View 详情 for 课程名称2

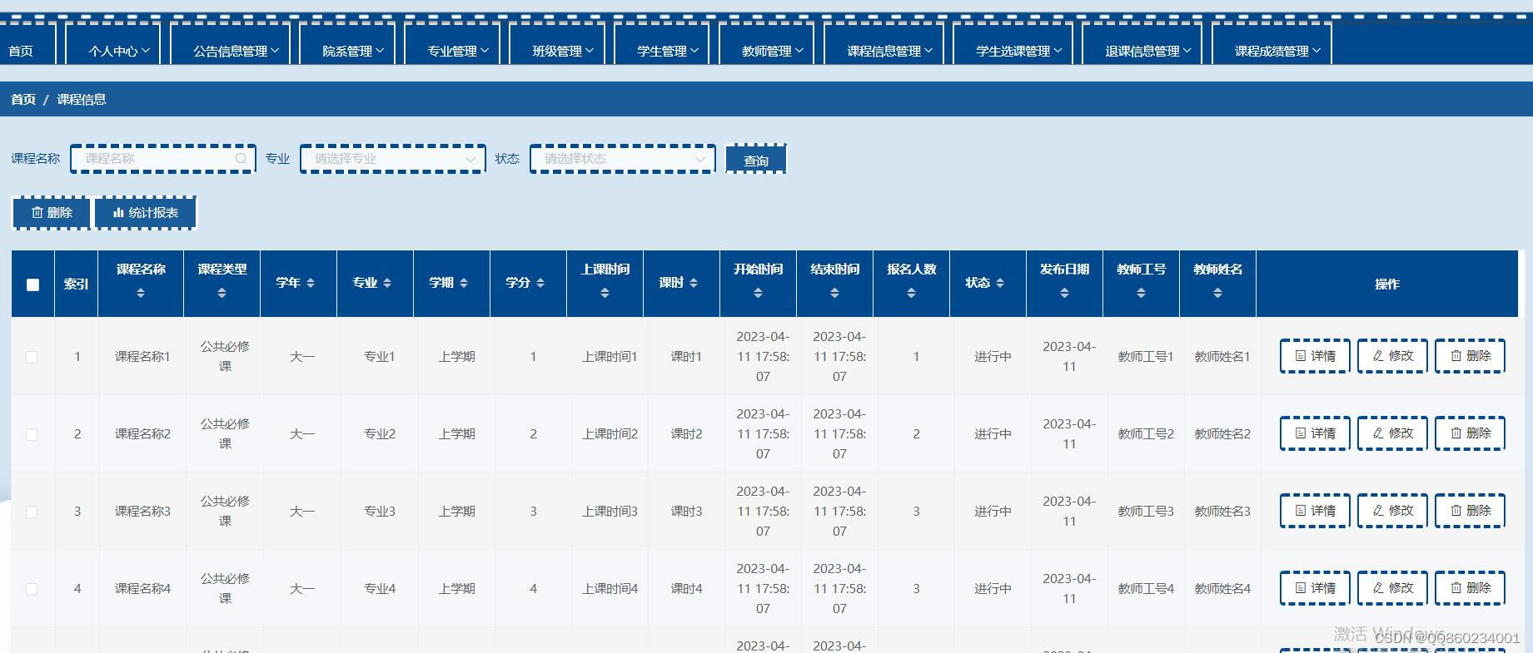[1315, 433]
